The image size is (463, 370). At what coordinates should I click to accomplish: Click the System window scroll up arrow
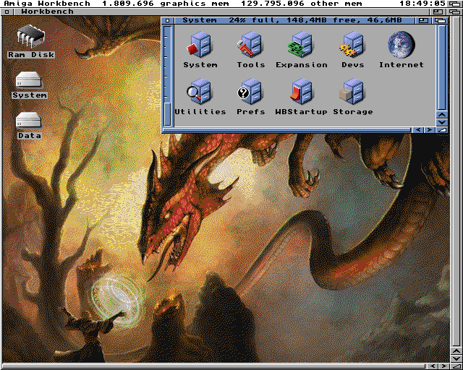pos(442,115)
